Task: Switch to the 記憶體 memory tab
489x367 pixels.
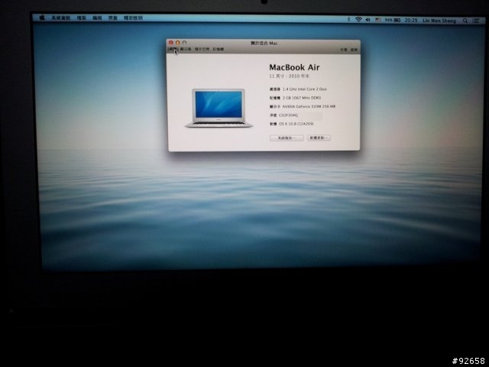Action: point(219,49)
